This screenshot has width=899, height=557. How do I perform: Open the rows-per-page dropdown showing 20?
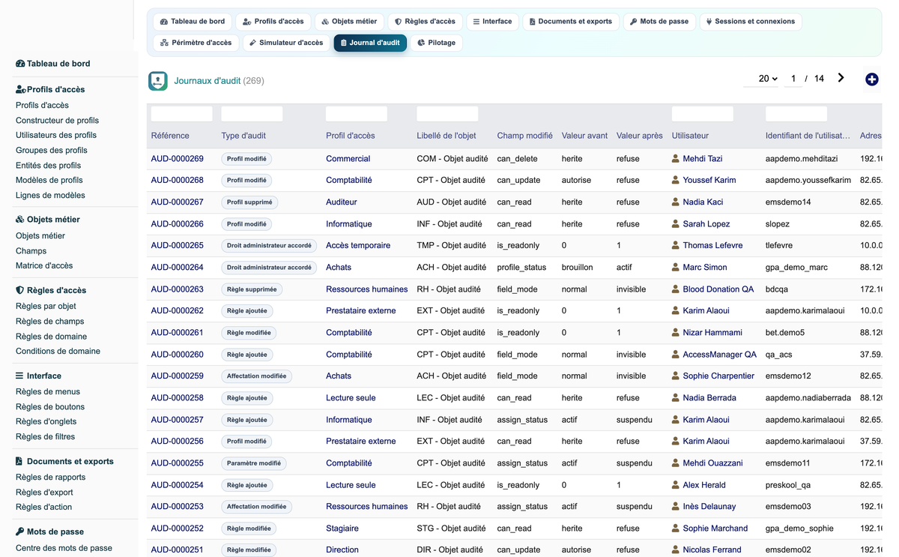click(762, 79)
